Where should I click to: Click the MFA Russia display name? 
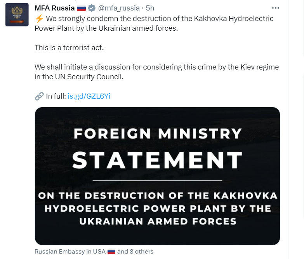[55, 8]
